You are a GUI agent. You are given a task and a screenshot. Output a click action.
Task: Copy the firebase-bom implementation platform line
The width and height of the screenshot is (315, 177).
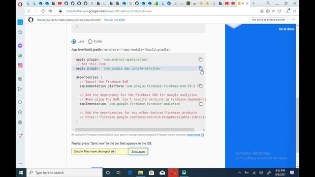click(x=200, y=86)
